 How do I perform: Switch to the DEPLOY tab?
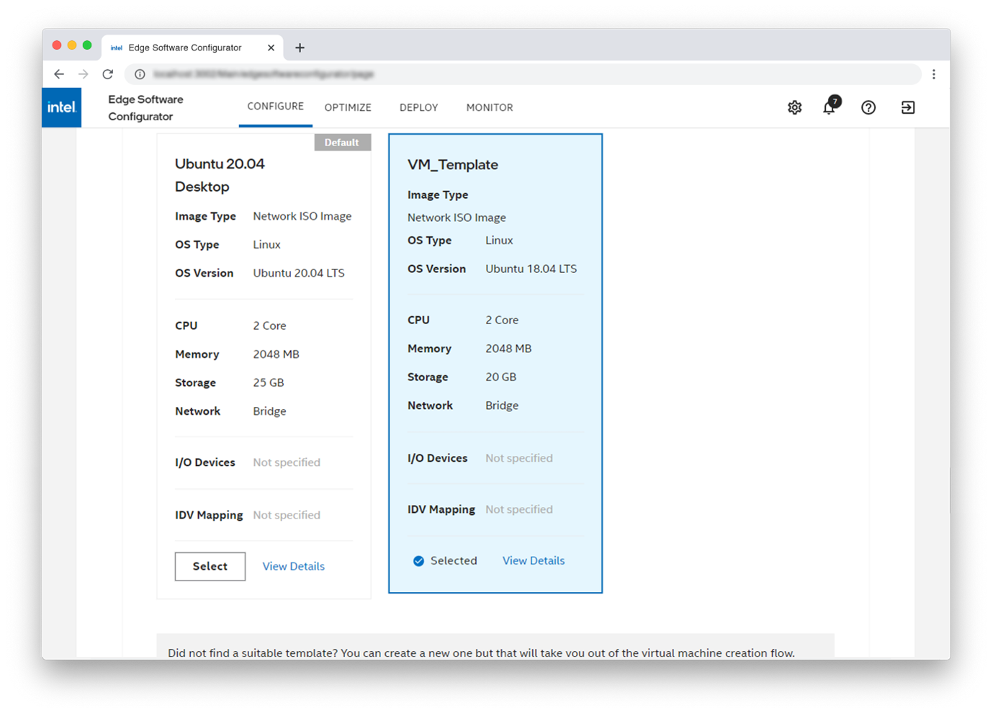(x=418, y=107)
